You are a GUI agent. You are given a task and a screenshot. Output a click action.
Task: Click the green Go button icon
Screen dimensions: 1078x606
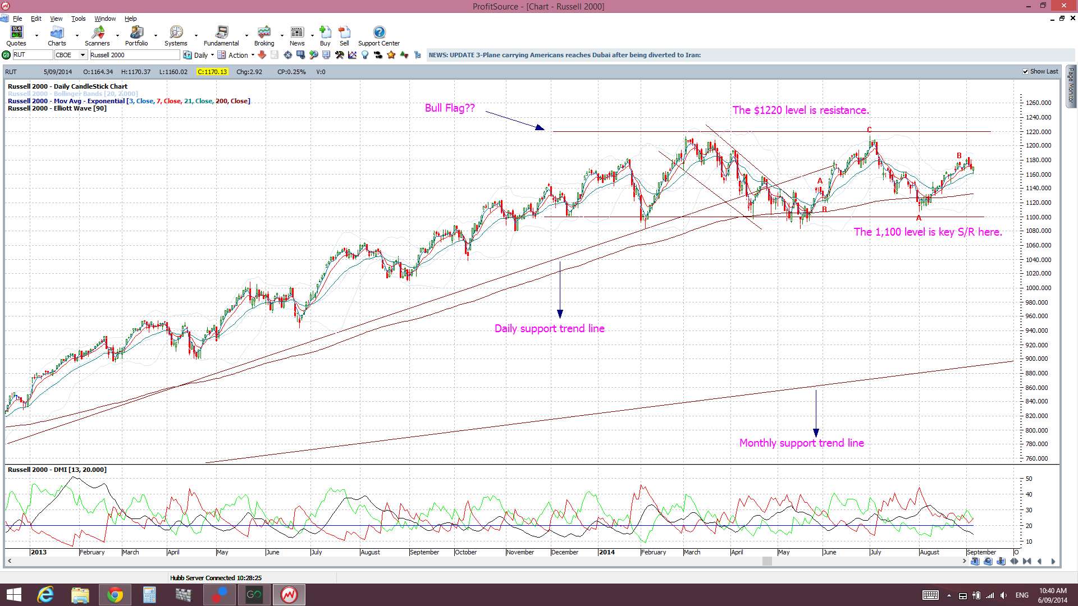pos(6,55)
